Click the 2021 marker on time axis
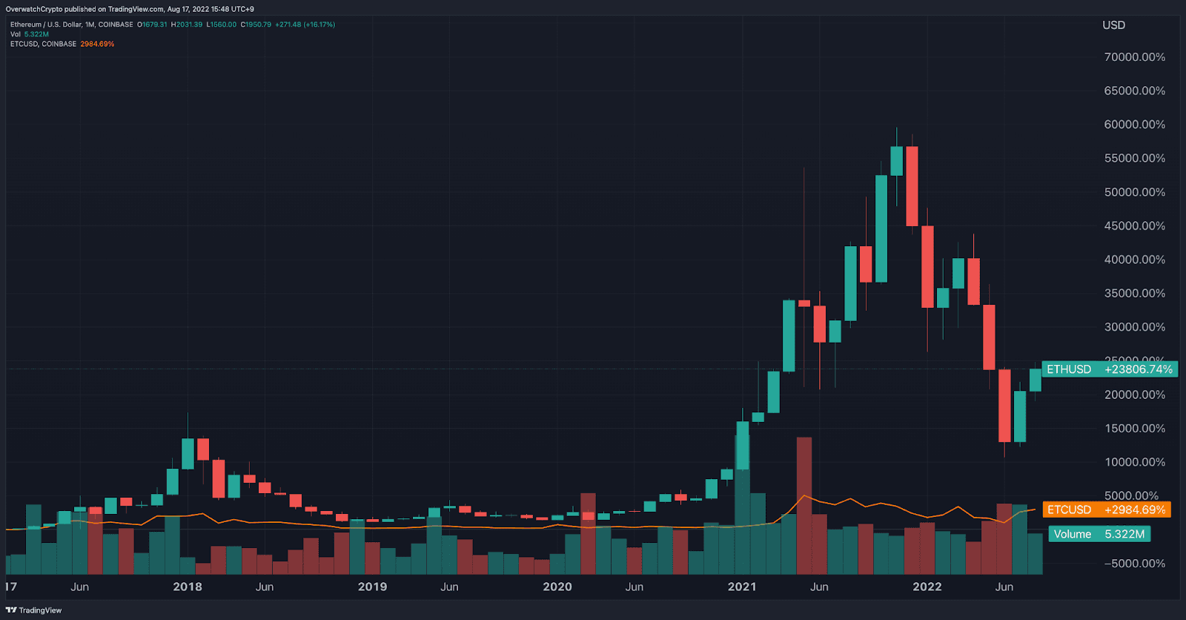1186x620 pixels. pyautogui.click(x=742, y=587)
